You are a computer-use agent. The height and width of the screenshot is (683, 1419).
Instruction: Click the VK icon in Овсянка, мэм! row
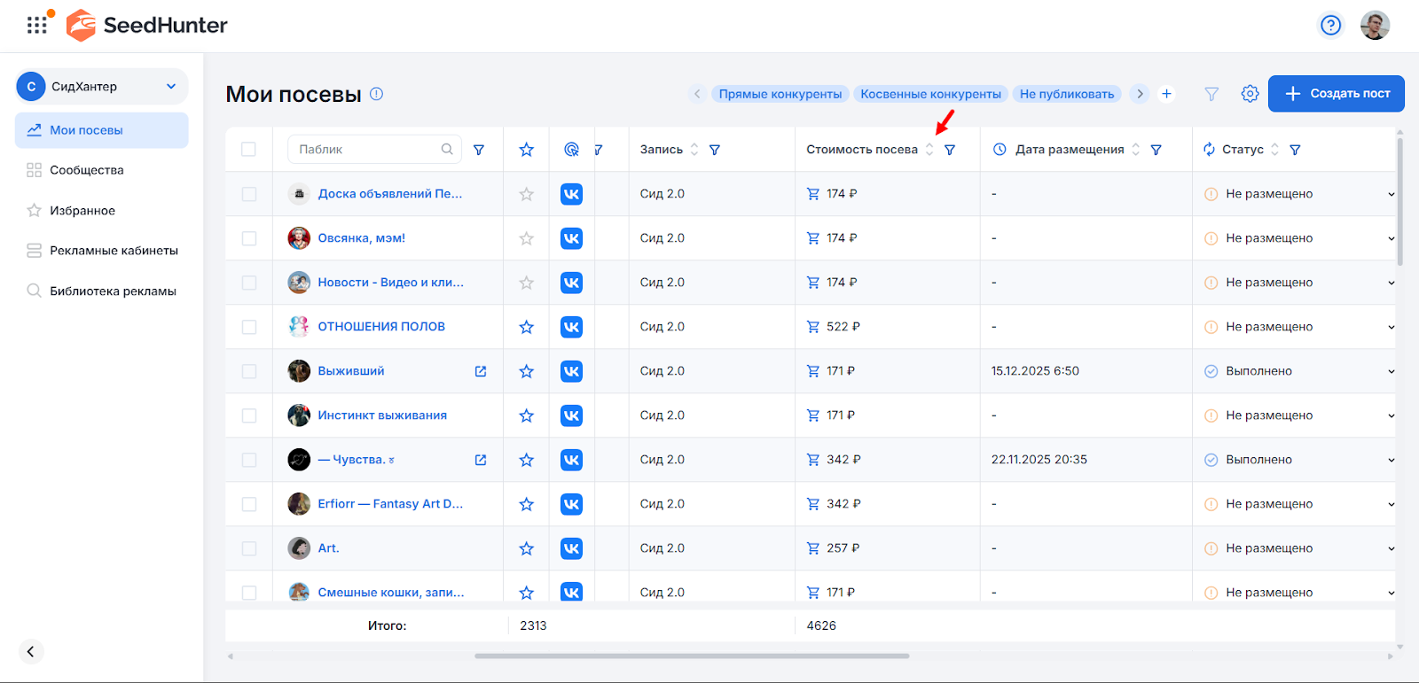point(571,238)
